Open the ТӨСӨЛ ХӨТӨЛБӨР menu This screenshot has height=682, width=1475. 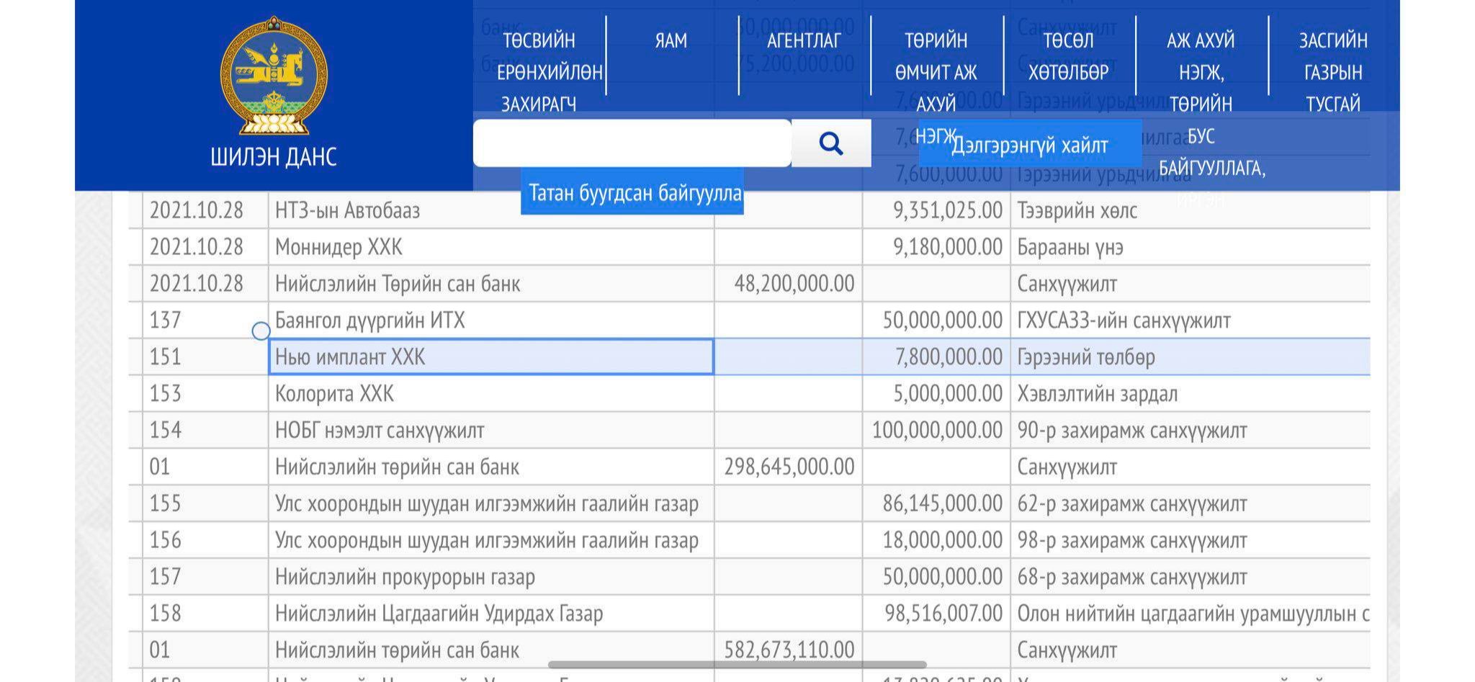point(1069,56)
